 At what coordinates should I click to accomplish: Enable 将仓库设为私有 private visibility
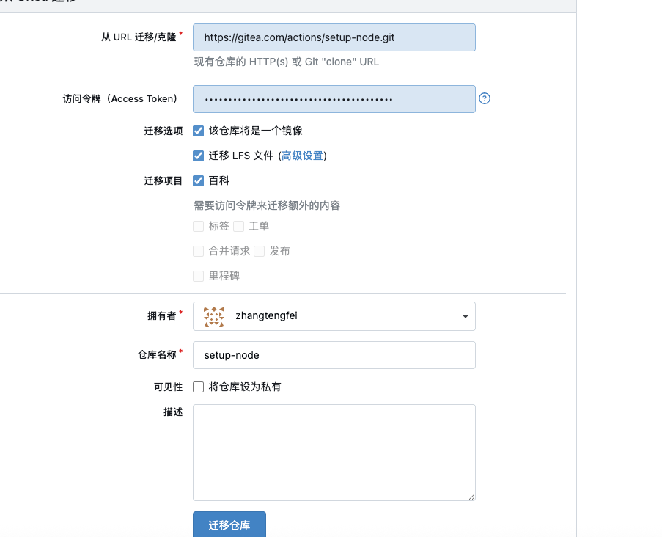point(198,387)
